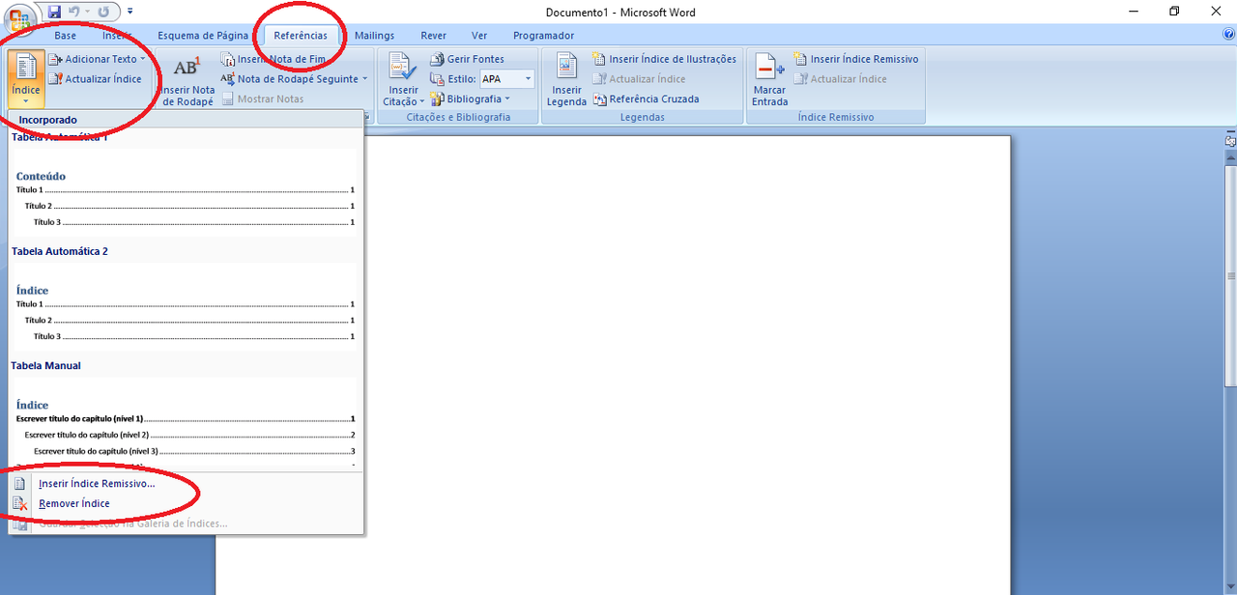The width and height of the screenshot is (1237, 595).
Task: Open the Esquema de Página tab
Action: tap(203, 36)
